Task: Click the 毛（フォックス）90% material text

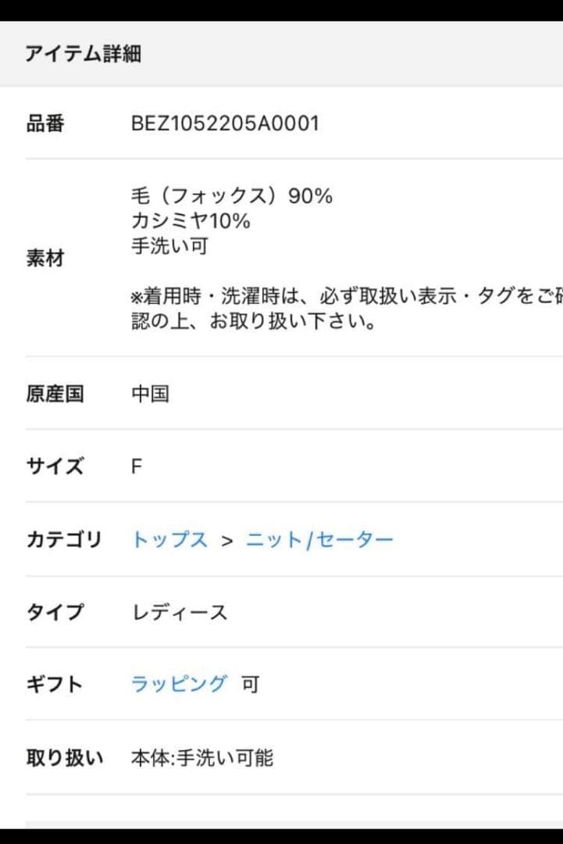Action: (x=232, y=197)
